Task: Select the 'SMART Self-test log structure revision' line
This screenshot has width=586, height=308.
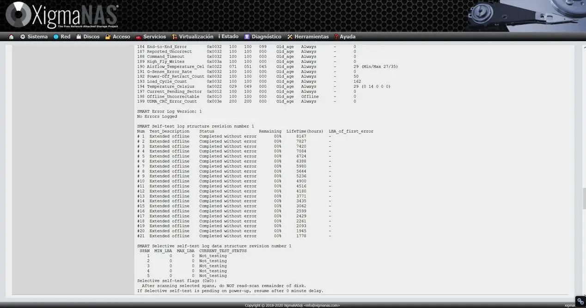Action: click(x=195, y=126)
